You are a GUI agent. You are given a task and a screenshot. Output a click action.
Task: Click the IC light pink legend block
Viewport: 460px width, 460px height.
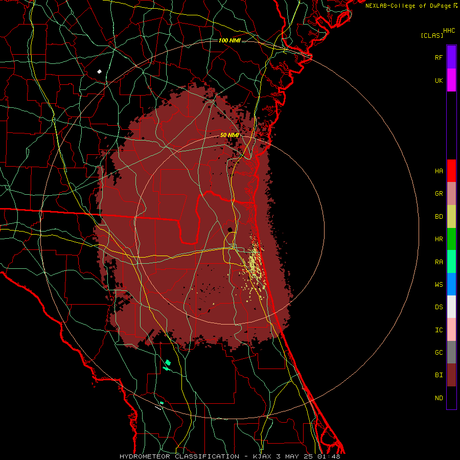[451, 330]
